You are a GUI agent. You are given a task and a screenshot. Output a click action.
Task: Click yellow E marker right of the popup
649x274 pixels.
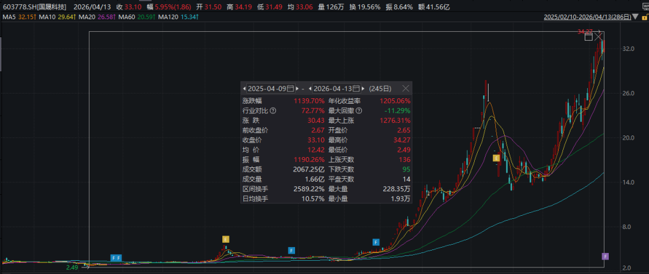(x=496, y=158)
